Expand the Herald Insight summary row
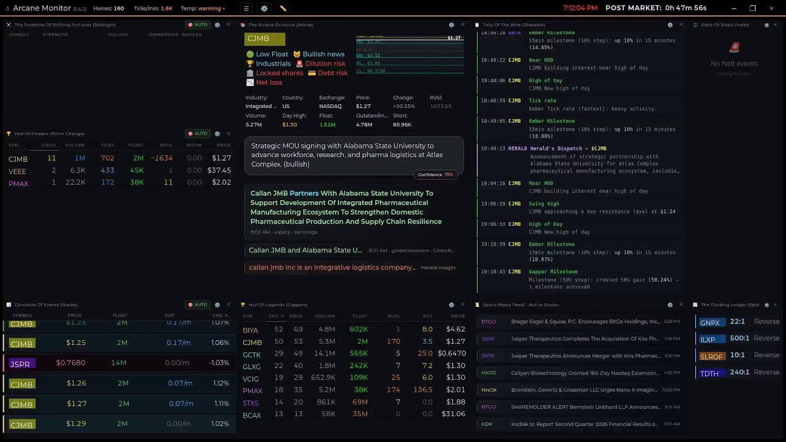Viewport: 786px width, 442px height. click(352, 268)
